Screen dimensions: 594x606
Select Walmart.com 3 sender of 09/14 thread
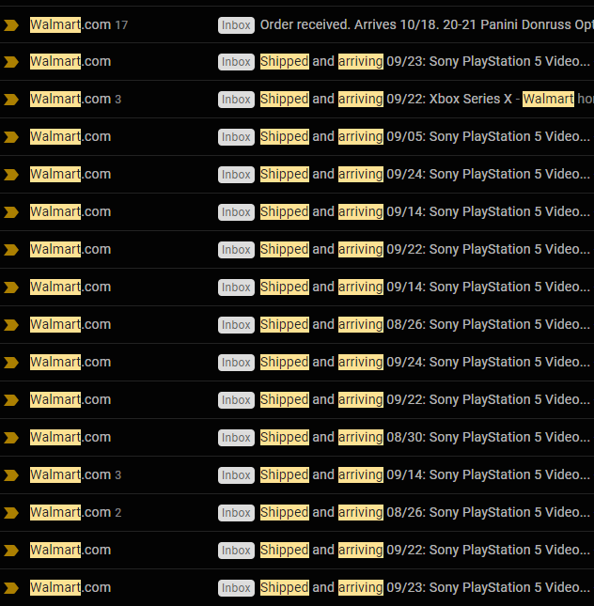tap(76, 474)
